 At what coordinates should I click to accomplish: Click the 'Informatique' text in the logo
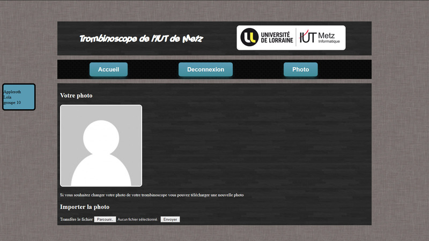pyautogui.click(x=329, y=42)
